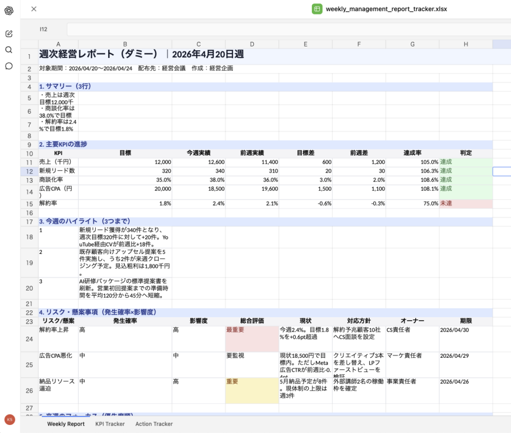The width and height of the screenshot is (511, 433).
Task: Click the chat bubble icon in sidebar
Action: (9, 66)
